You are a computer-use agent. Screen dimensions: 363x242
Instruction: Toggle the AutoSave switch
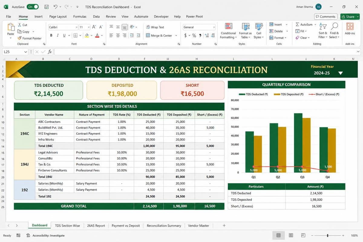coord(33,7)
